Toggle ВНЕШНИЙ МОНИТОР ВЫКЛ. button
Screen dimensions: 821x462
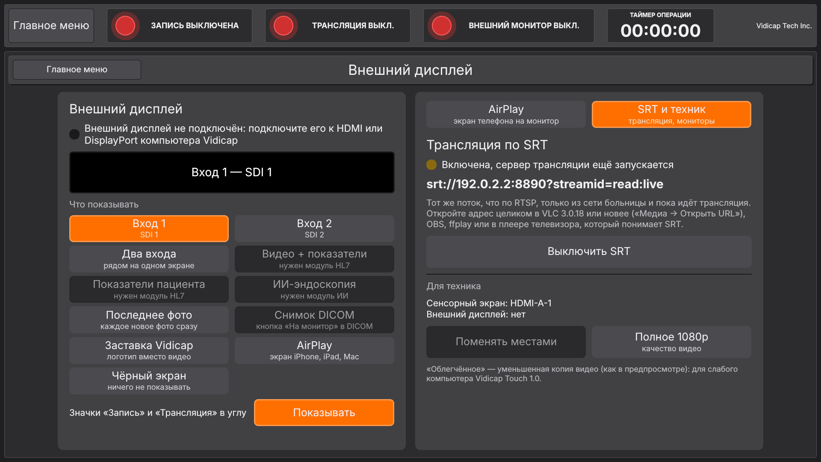coord(509,26)
